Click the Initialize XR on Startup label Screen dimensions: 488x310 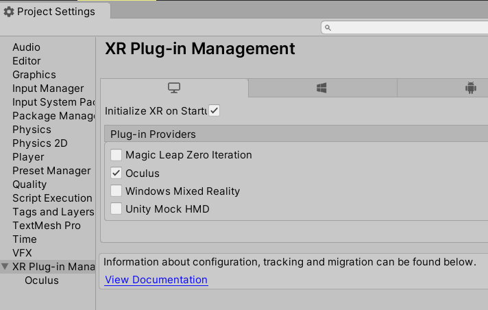click(x=156, y=111)
